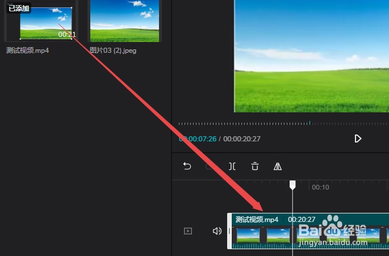The width and height of the screenshot is (389, 256).
Task: Click the video track cover icon
Action: click(188, 231)
